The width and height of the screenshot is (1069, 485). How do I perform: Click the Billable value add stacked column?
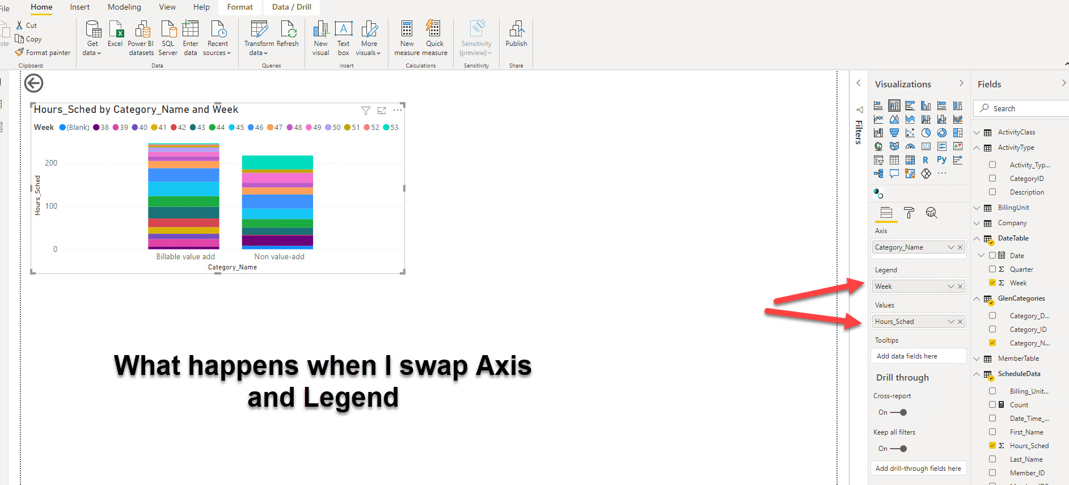[x=184, y=196]
